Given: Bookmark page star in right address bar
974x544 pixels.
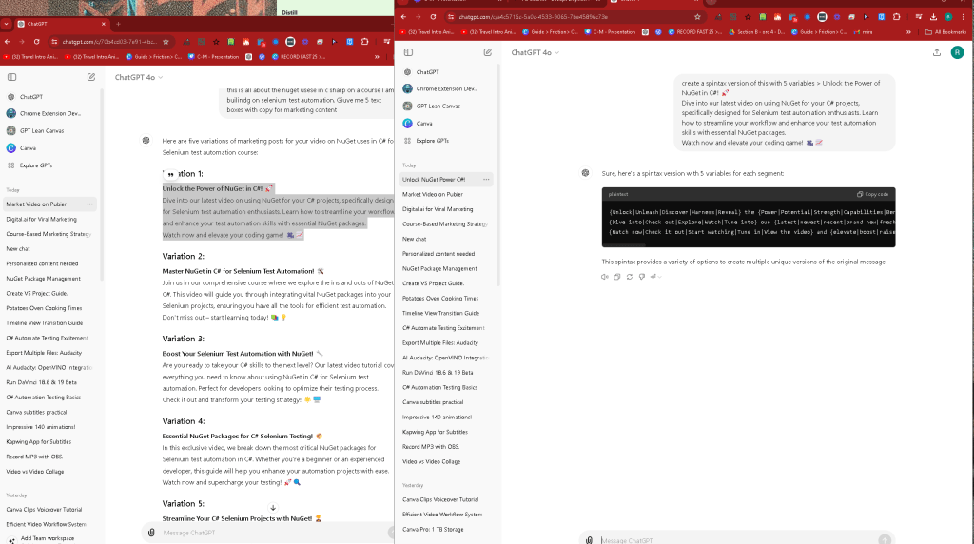Looking at the screenshot, I should pos(697,17).
